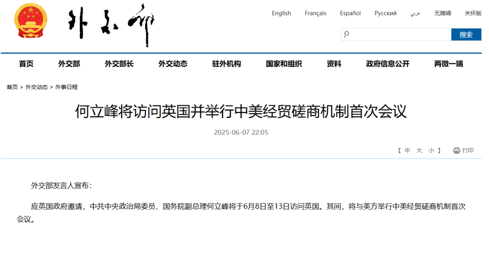Click the printer icon next to 打印
Viewport: 489px width, 257px height.
[x=456, y=151]
